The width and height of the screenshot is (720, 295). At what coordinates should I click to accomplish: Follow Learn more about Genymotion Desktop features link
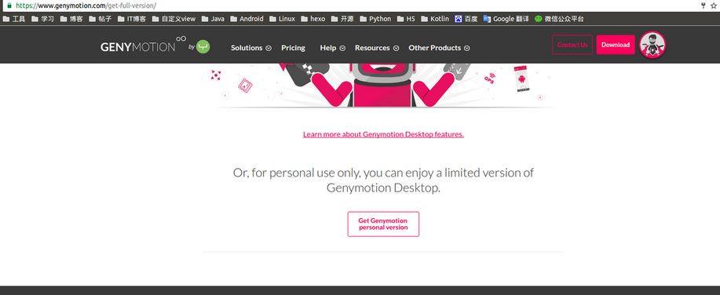383,134
